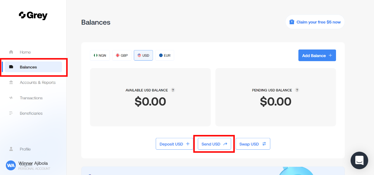Click the pending $0.00 balance amount
The height and width of the screenshot is (175, 374).
point(276,101)
